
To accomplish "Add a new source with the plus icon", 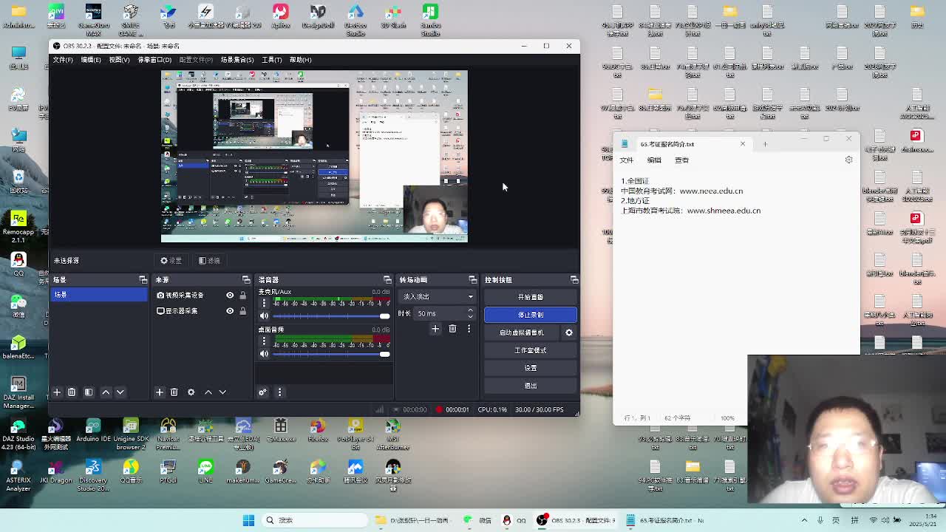I will [160, 392].
